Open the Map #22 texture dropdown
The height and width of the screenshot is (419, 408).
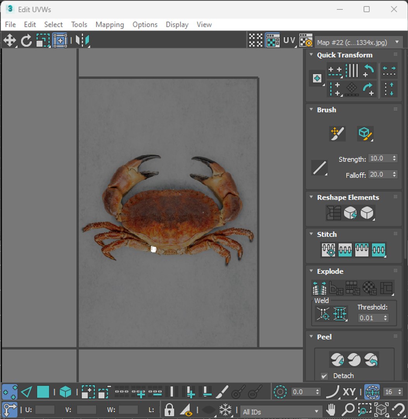click(x=359, y=42)
